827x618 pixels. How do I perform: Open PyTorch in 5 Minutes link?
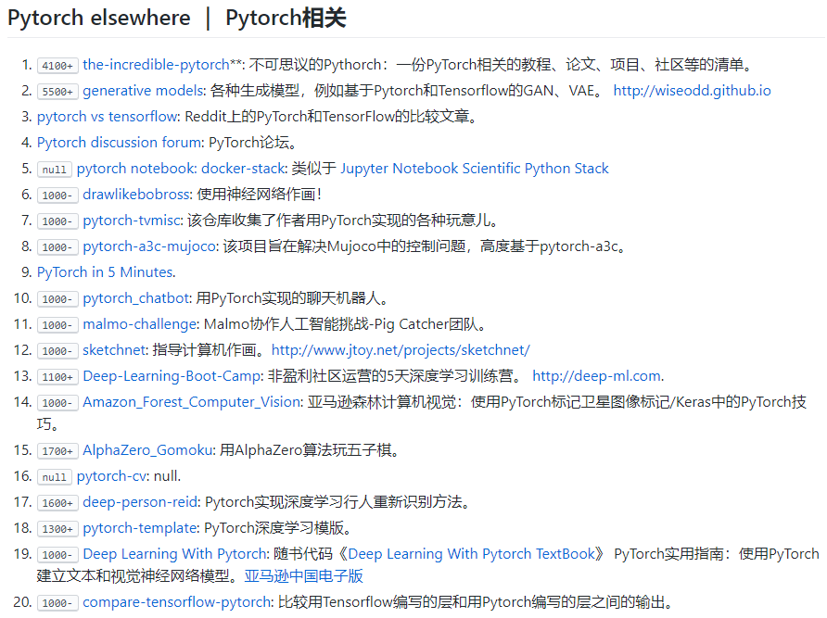pyautogui.click(x=105, y=272)
